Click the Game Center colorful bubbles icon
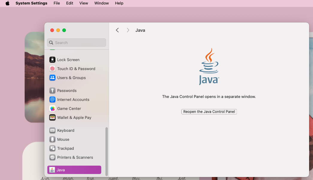Screen dimensions: 313x180 coord(52,108)
